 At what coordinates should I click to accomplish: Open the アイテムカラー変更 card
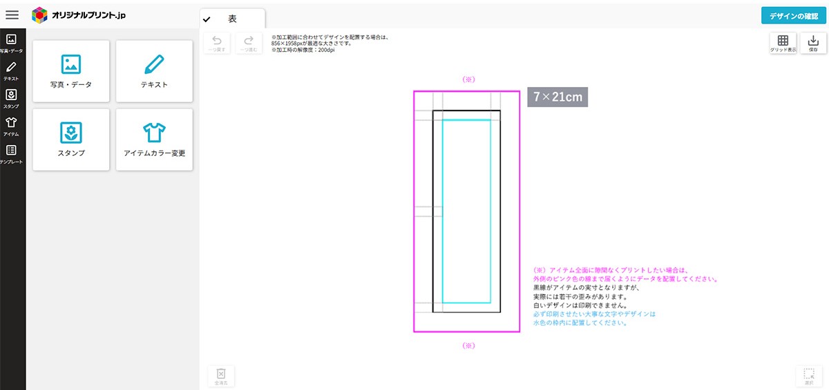(154, 139)
